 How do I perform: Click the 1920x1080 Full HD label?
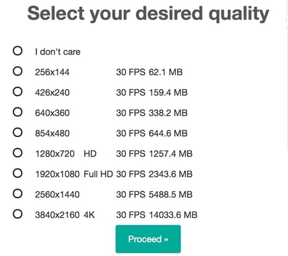[x=73, y=174]
